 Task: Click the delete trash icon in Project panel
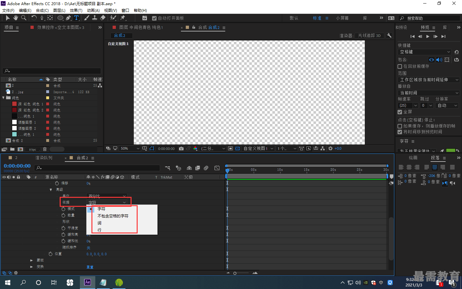coord(45,149)
